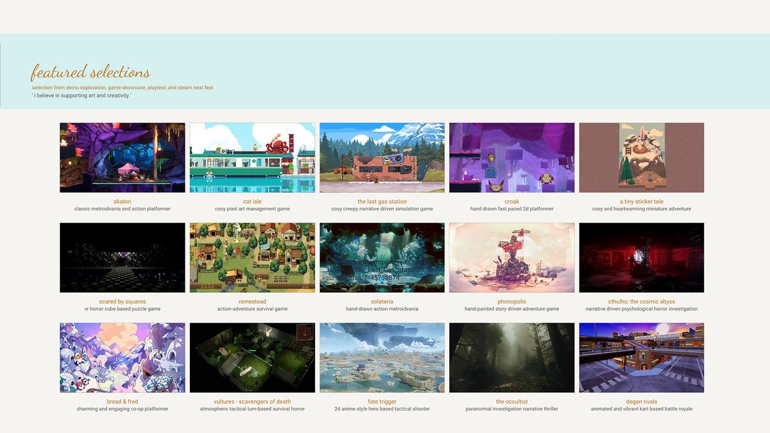This screenshot has height=433, width=770.
Task: Click 'vr horror cube based puzzle game' text
Action: point(122,309)
